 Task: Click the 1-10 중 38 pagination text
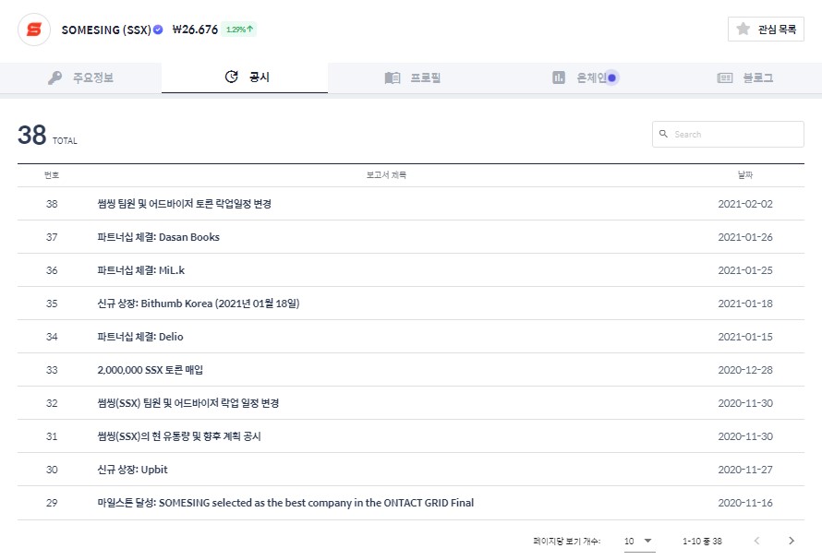pos(702,542)
